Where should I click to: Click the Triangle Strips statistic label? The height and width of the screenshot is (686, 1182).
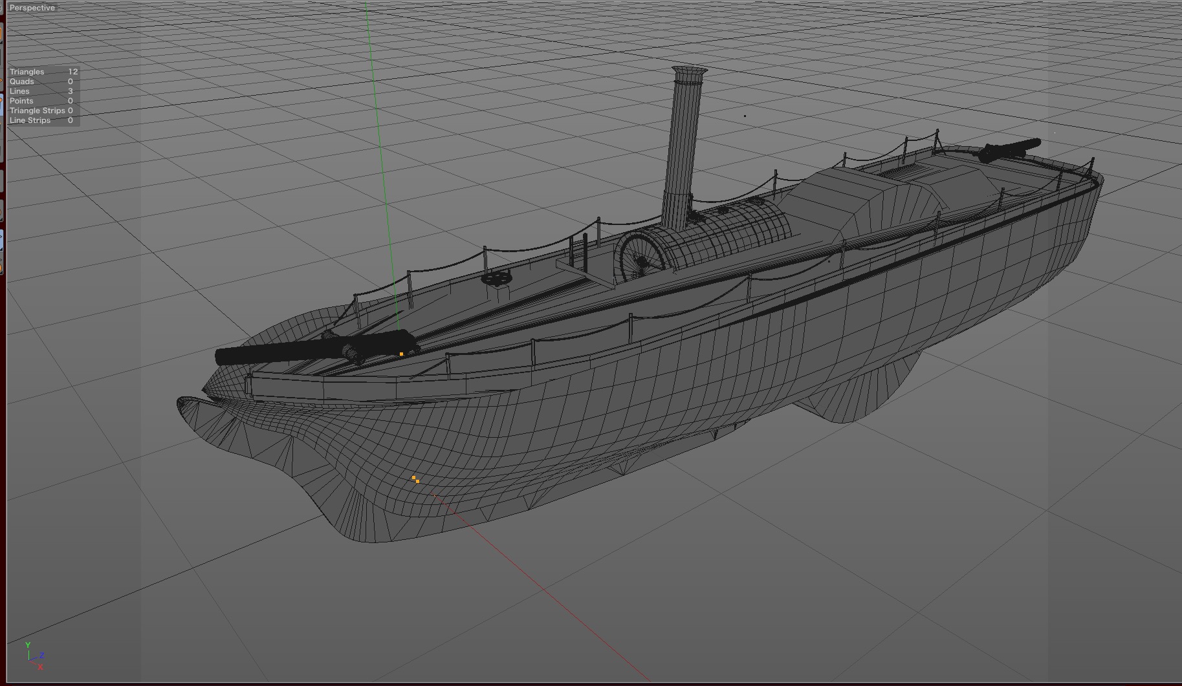click(x=38, y=111)
